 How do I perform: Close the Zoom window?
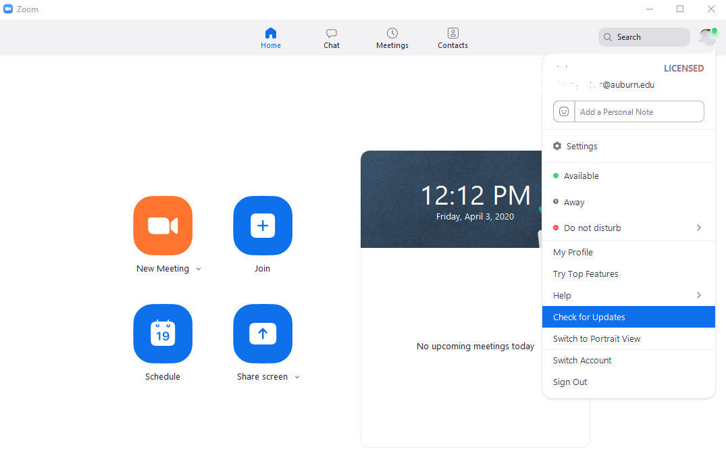pos(710,9)
